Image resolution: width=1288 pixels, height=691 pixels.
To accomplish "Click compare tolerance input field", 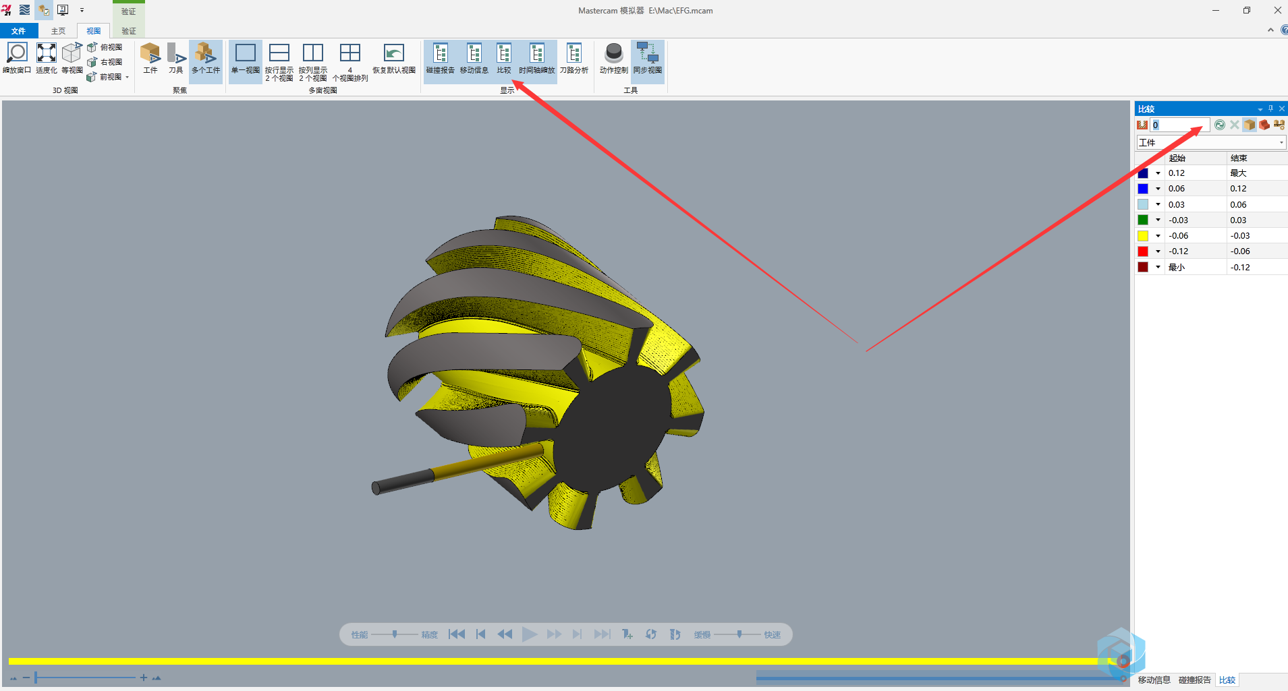I will pos(1180,125).
